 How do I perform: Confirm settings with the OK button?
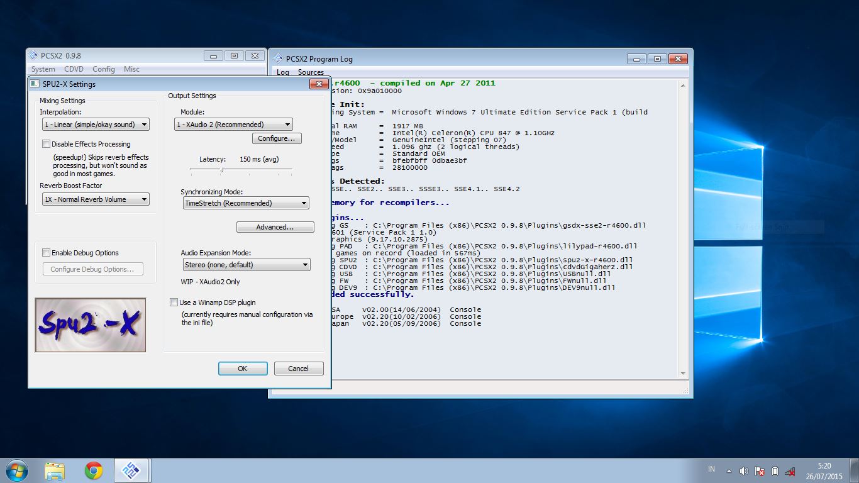(x=243, y=369)
